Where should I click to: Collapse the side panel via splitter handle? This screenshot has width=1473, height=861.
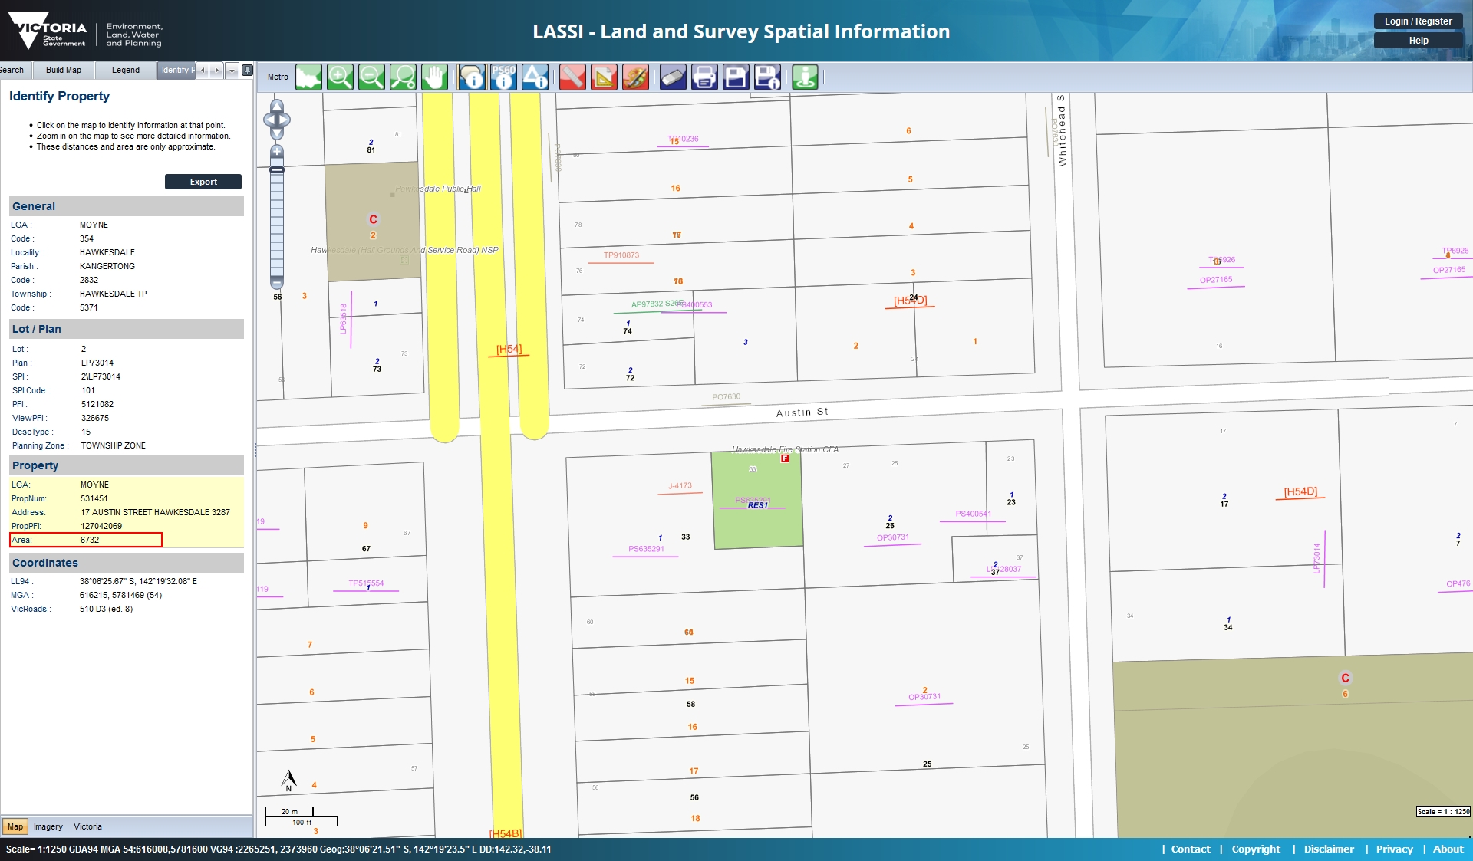[x=255, y=450]
